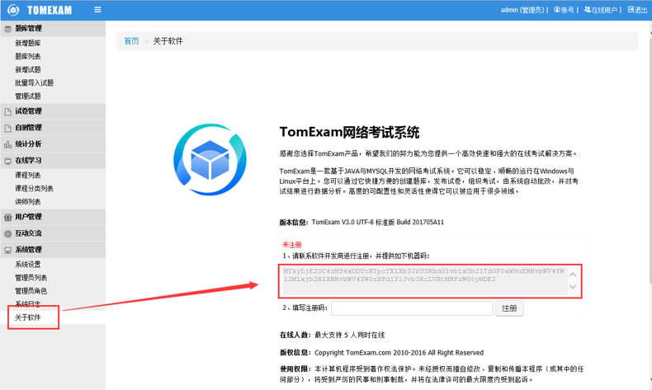The width and height of the screenshot is (652, 390).
Task: Select 关于软件 in sidebar
Action: [28, 317]
